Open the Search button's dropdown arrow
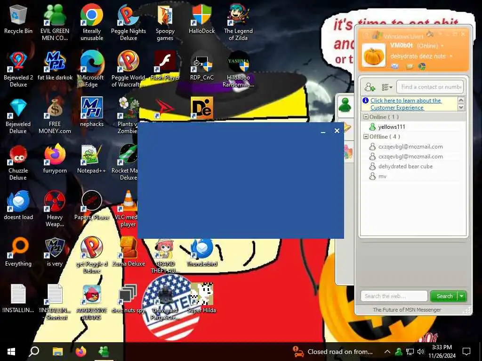The width and height of the screenshot is (482, 361). [x=462, y=296]
